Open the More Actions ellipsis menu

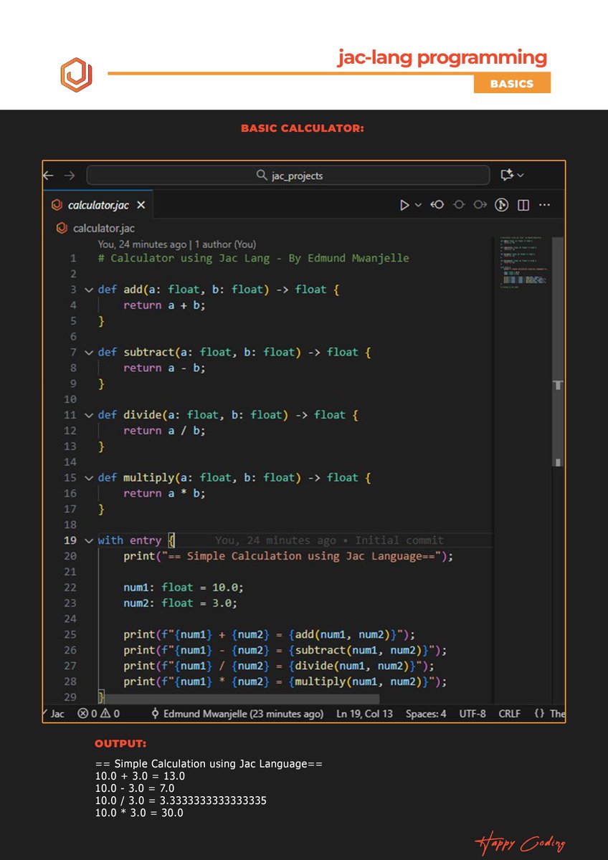(545, 205)
